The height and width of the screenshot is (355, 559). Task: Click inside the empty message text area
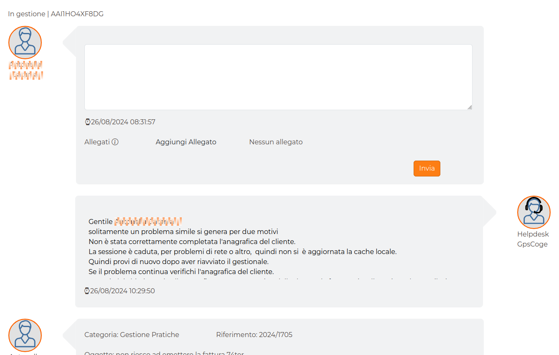pos(278,76)
